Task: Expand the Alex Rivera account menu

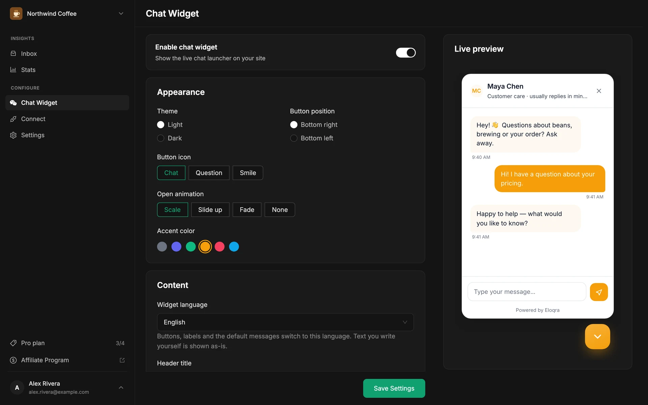Action: pyautogui.click(x=121, y=387)
